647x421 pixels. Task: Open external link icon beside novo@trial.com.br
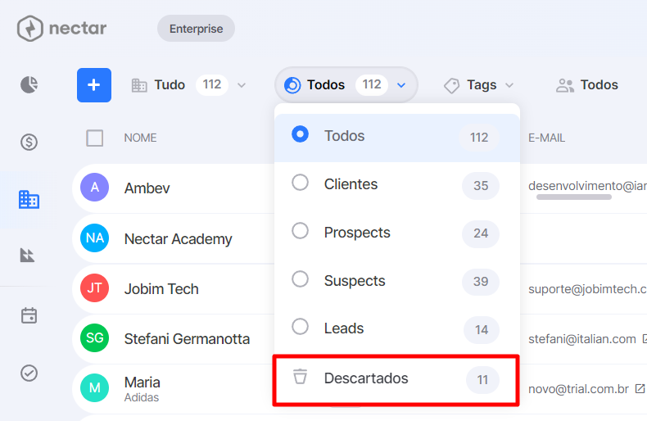pyautogui.click(x=640, y=388)
